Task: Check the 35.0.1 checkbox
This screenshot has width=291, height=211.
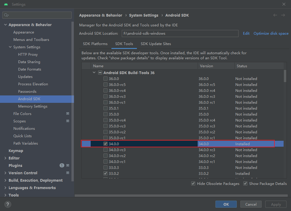Action: point(105,108)
